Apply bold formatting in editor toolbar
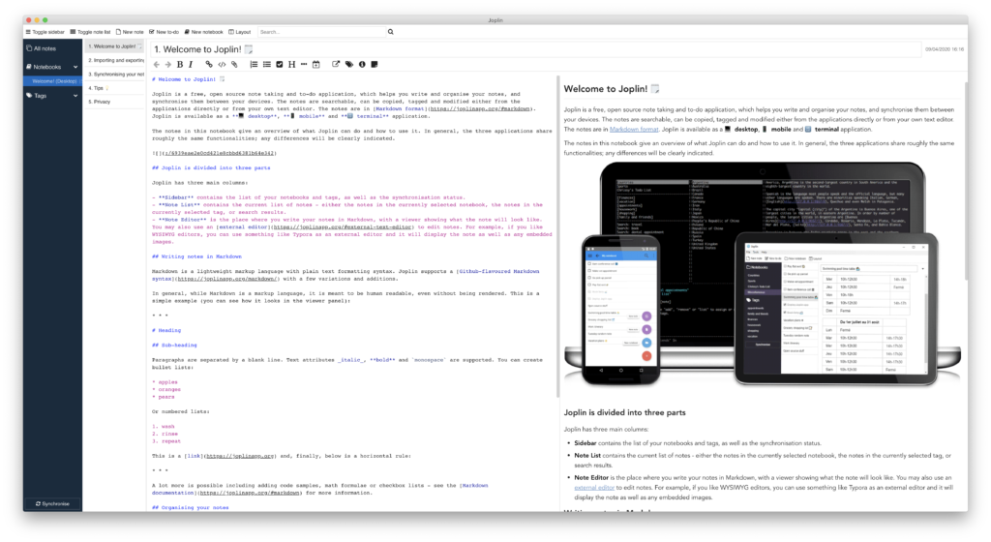The height and width of the screenshot is (542, 991). pyautogui.click(x=178, y=65)
